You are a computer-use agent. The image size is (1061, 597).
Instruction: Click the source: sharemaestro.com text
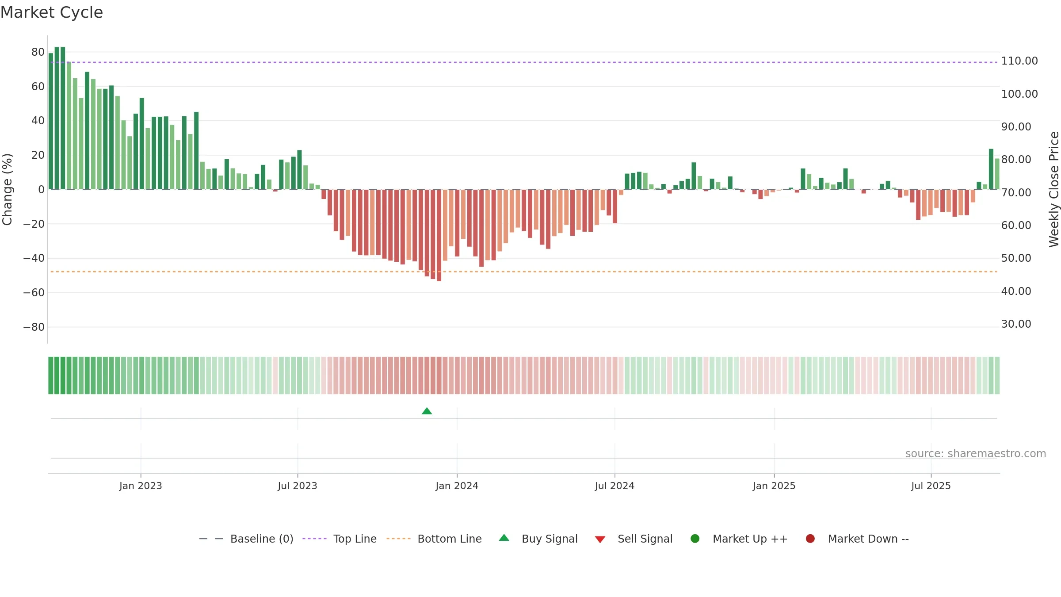click(976, 454)
